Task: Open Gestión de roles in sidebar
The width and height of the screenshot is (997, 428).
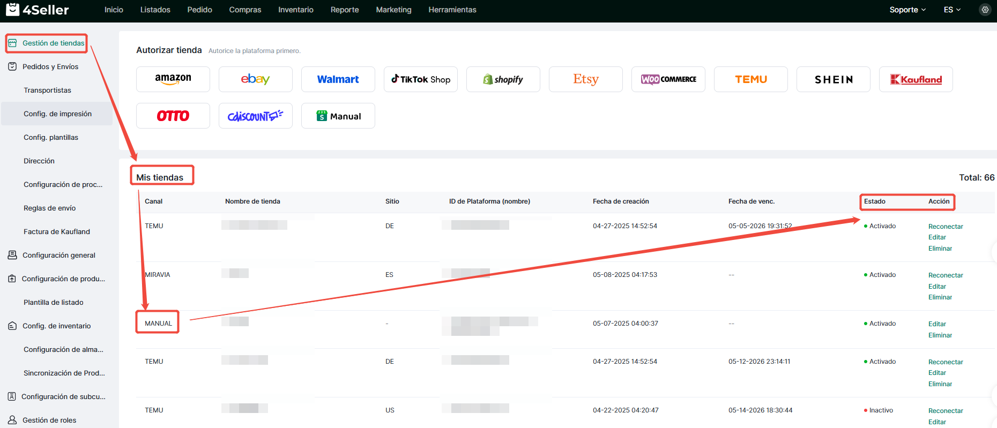Action: pyautogui.click(x=49, y=420)
